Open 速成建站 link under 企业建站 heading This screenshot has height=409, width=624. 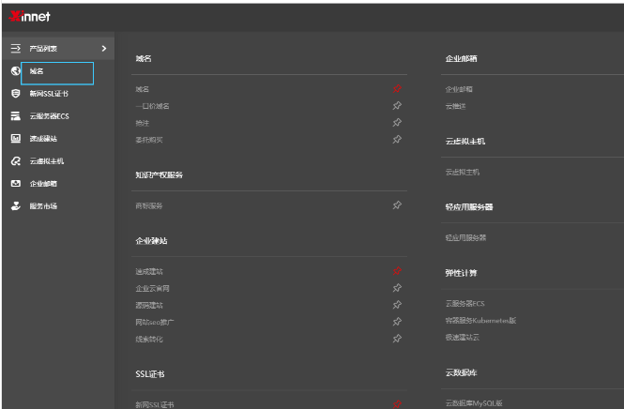tap(149, 272)
